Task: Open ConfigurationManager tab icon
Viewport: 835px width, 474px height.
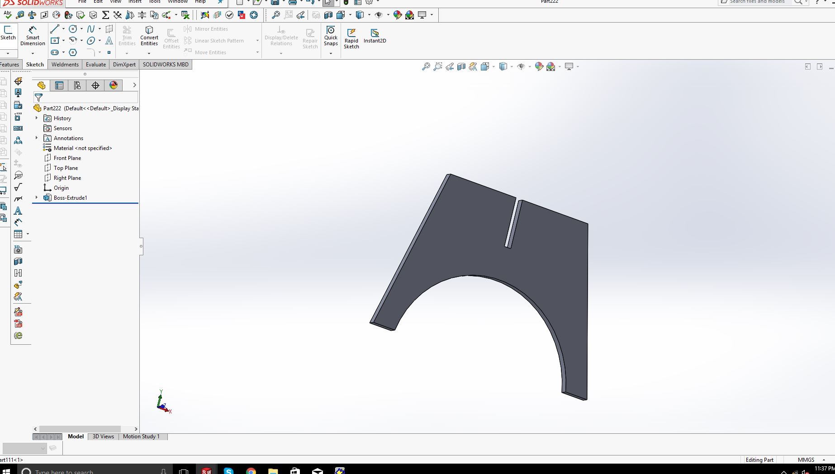Action: (77, 85)
